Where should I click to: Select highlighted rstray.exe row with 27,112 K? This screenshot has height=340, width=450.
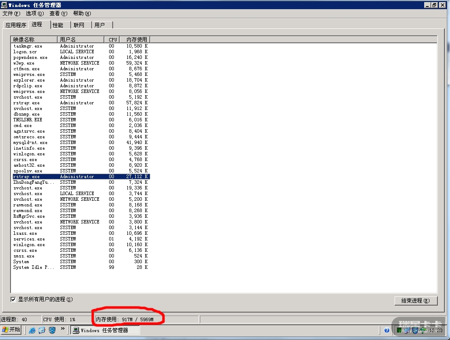pyautogui.click(x=81, y=177)
